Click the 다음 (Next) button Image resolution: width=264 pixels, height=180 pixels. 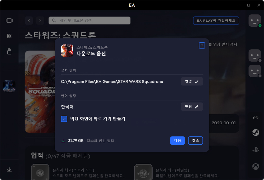point(177,140)
